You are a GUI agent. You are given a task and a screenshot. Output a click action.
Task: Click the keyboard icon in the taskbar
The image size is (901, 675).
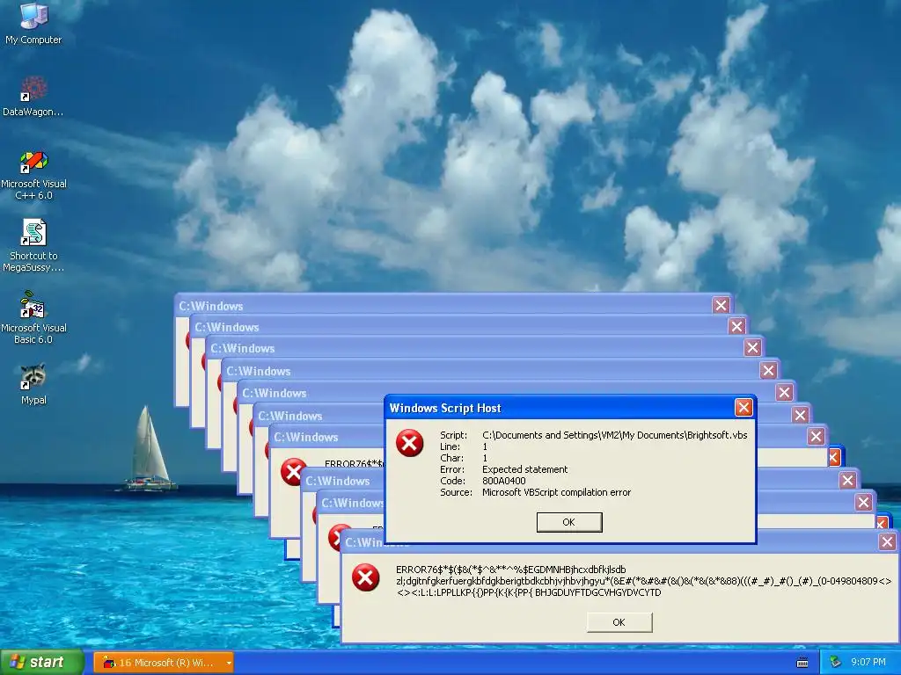(x=802, y=663)
